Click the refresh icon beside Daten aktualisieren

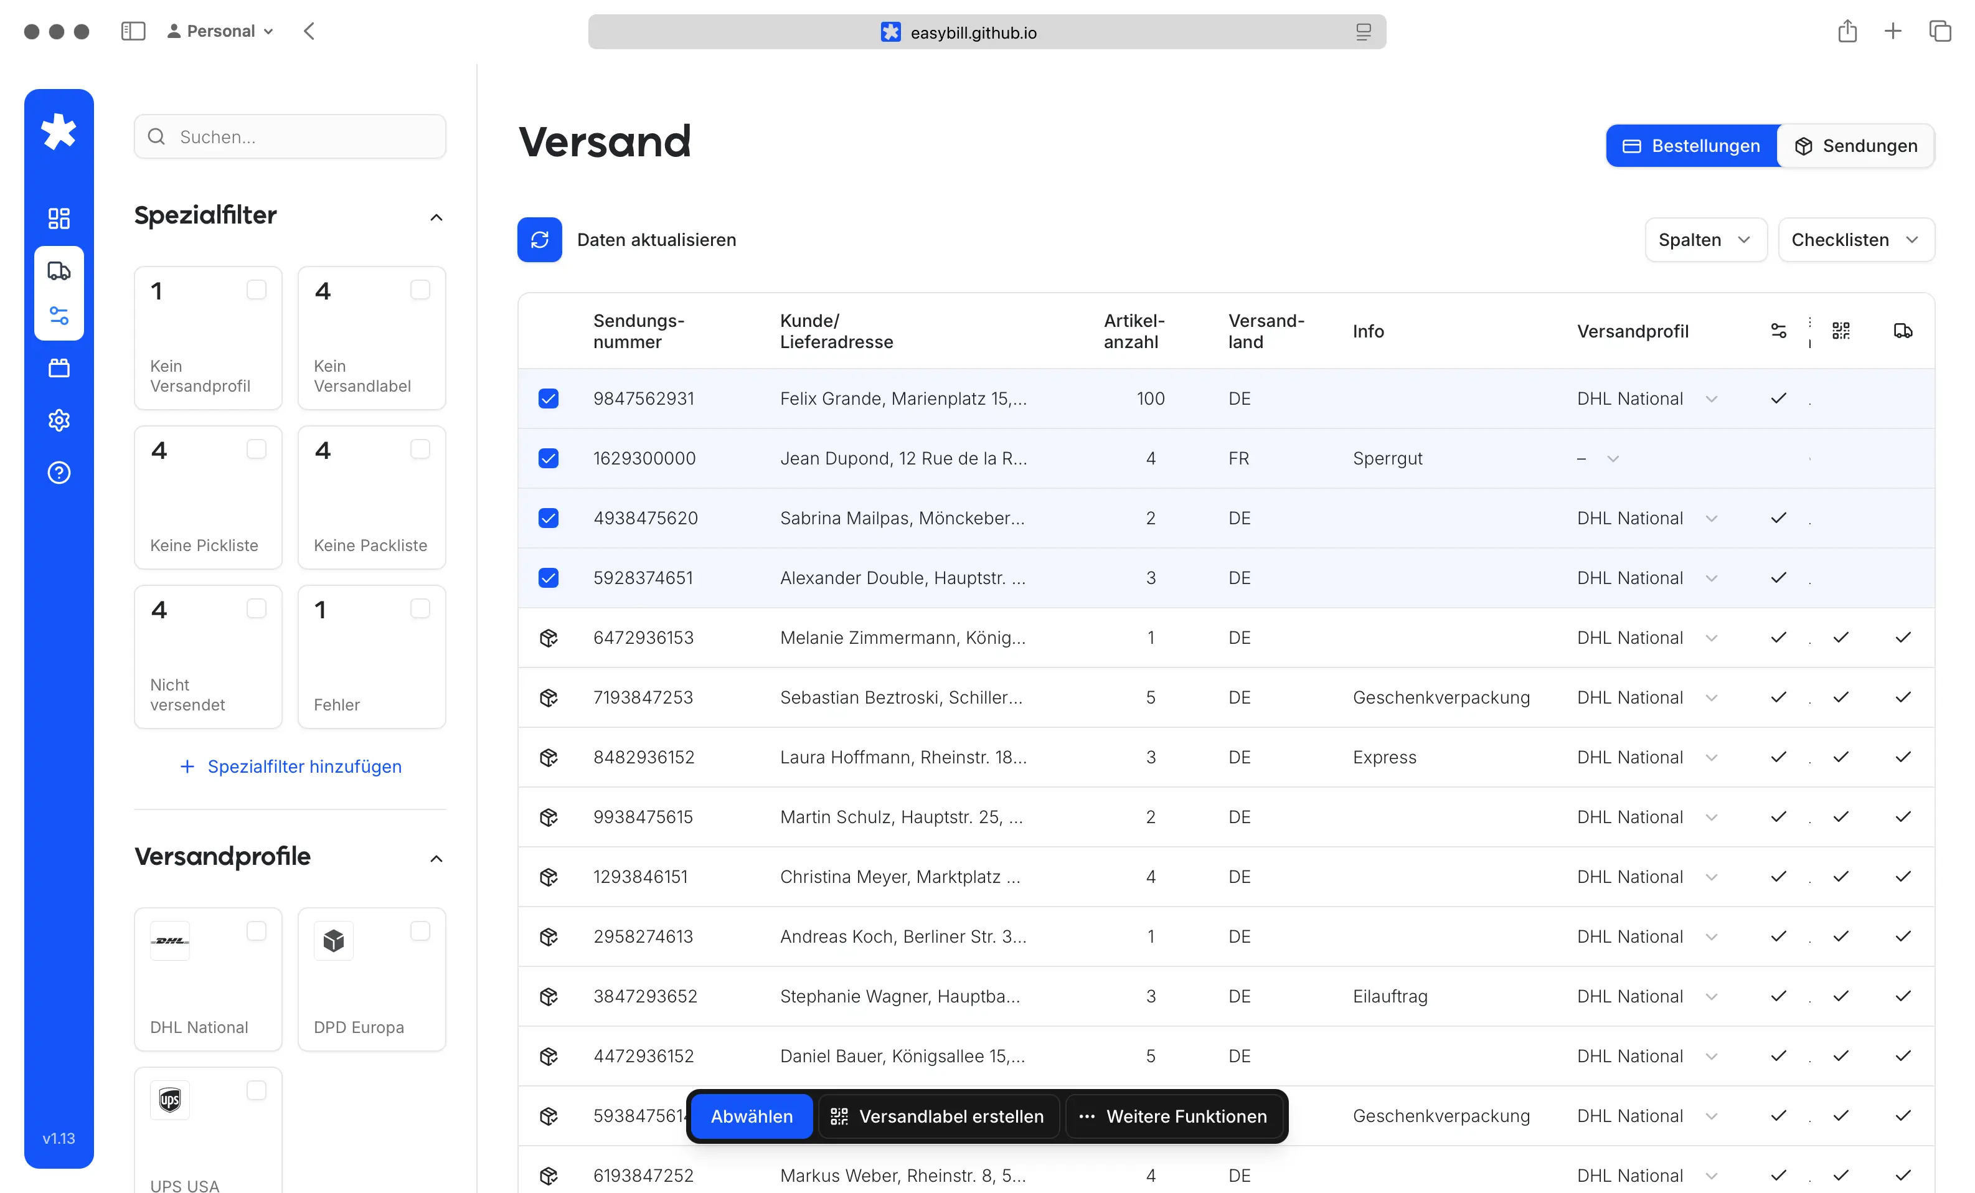pos(539,240)
